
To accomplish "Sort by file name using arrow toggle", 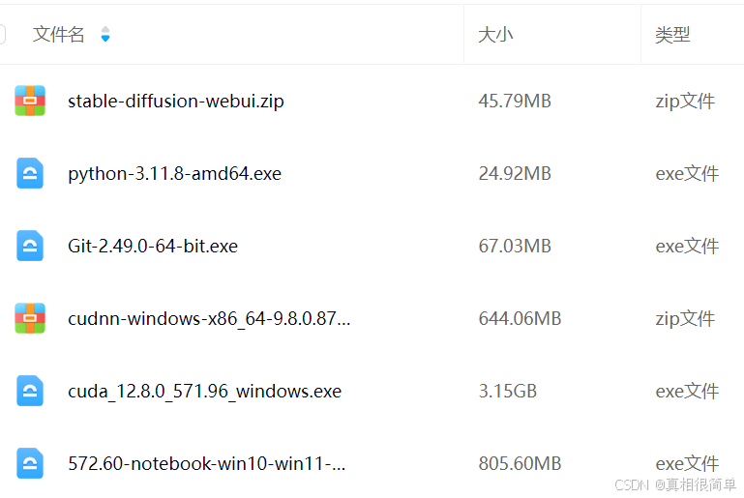I will tap(105, 34).
